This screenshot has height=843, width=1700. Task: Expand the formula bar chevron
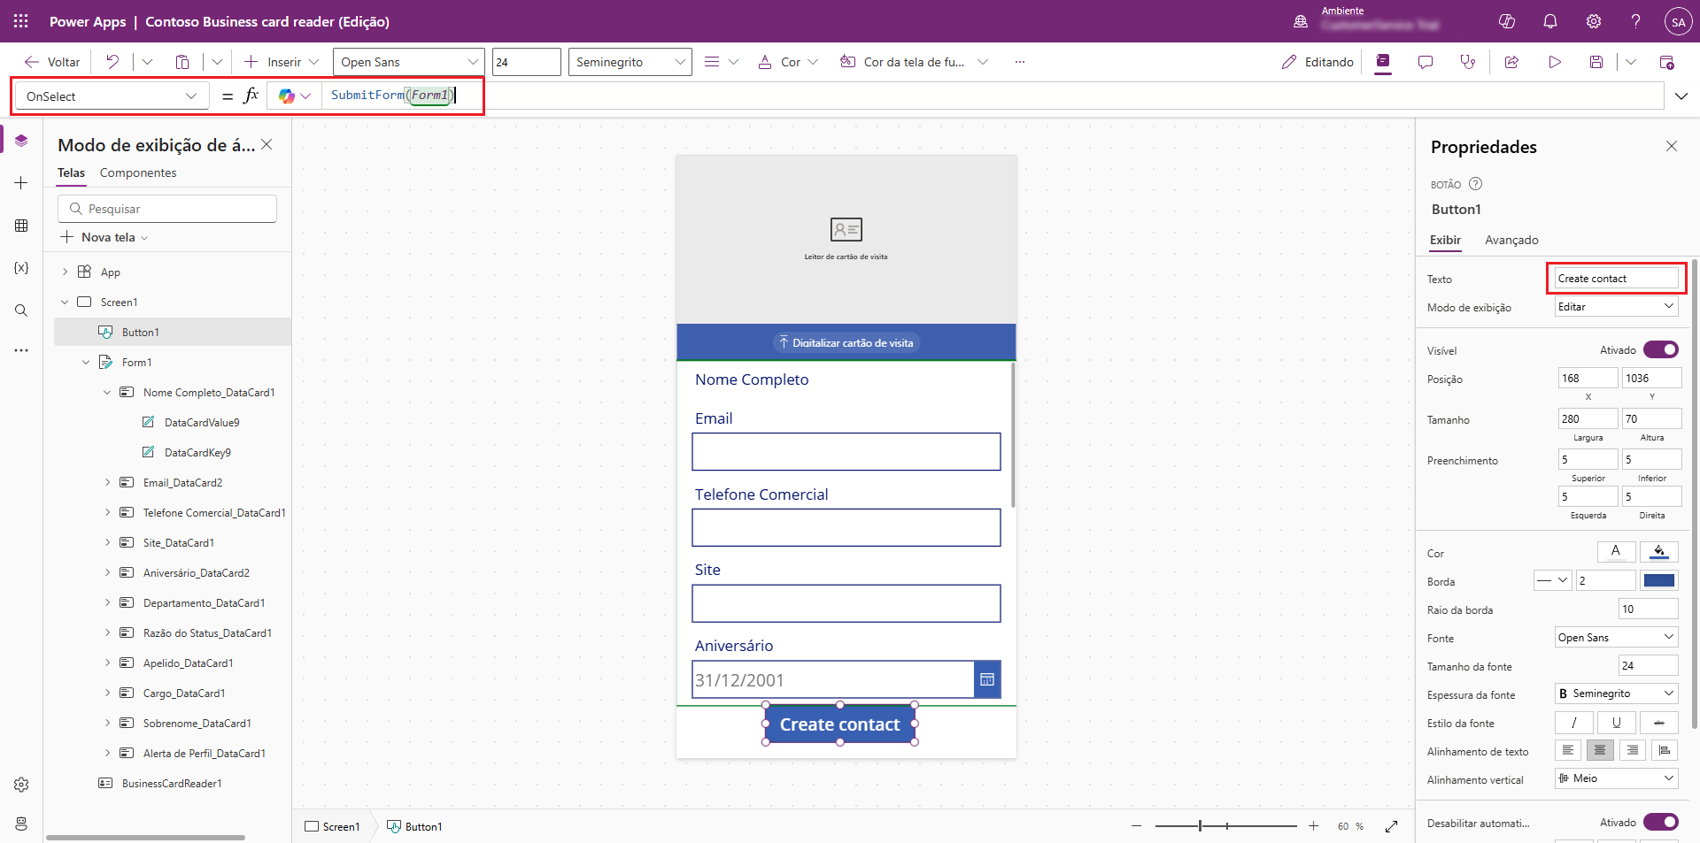[x=1681, y=96]
